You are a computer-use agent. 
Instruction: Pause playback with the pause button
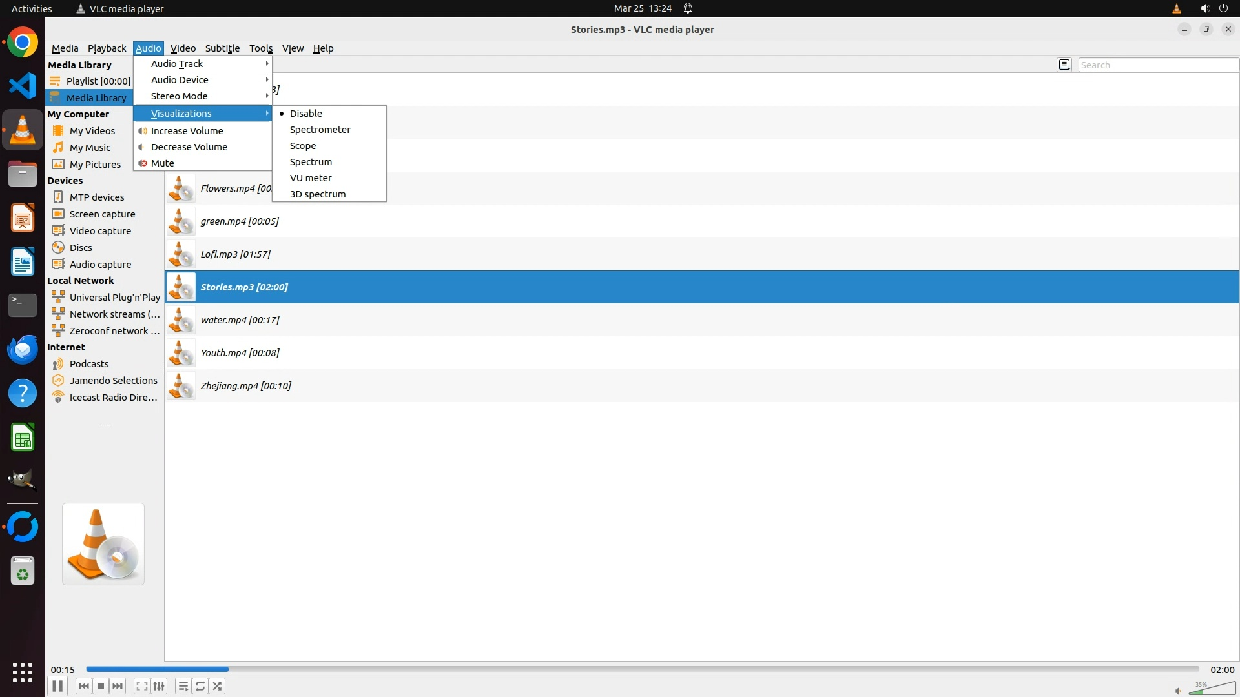tap(57, 686)
